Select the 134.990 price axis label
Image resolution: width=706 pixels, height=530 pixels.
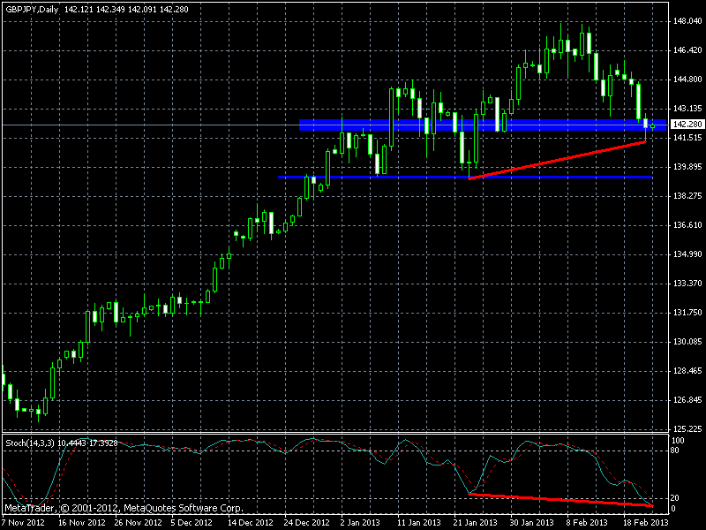687,254
